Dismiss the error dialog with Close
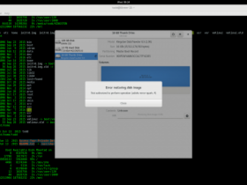 [123, 103]
